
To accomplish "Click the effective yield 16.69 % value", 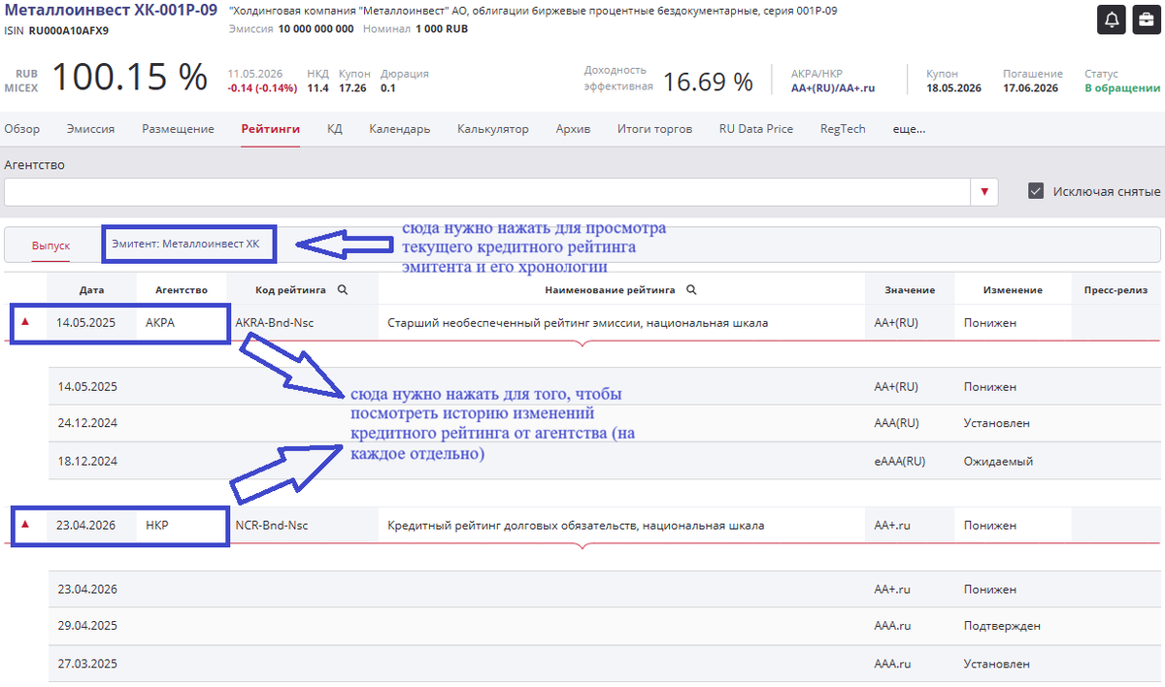I will click(708, 82).
